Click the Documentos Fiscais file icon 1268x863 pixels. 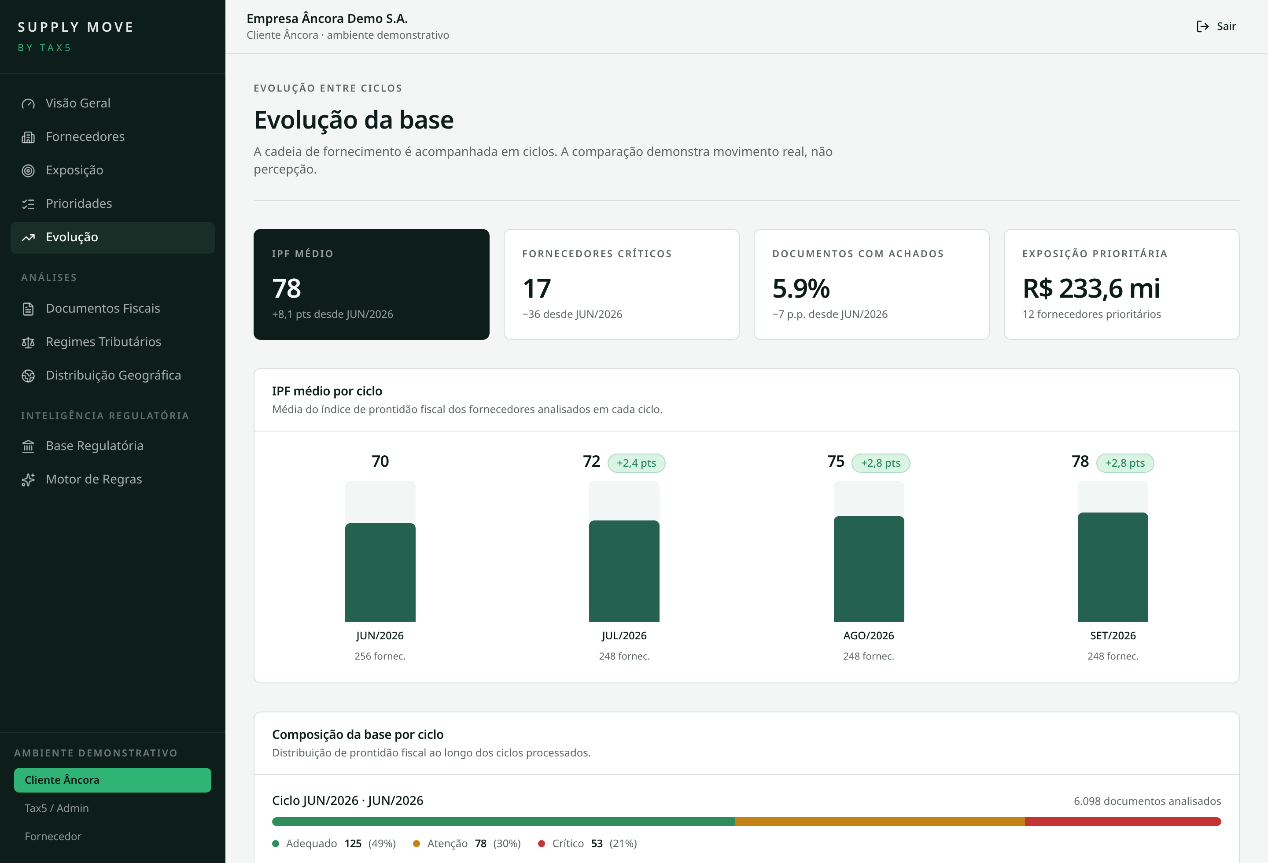(x=28, y=309)
